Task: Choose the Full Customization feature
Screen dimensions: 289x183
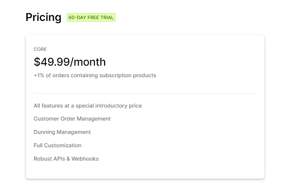Action: tap(58, 145)
